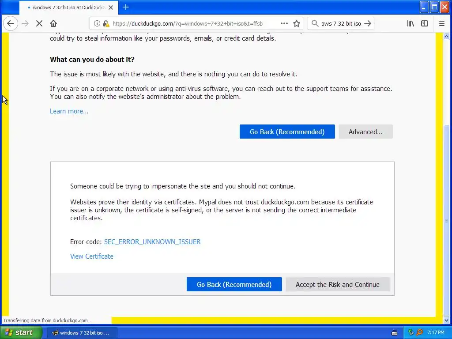The height and width of the screenshot is (339, 452).
Task: Show site information via the circled i icon
Action: 97,24
